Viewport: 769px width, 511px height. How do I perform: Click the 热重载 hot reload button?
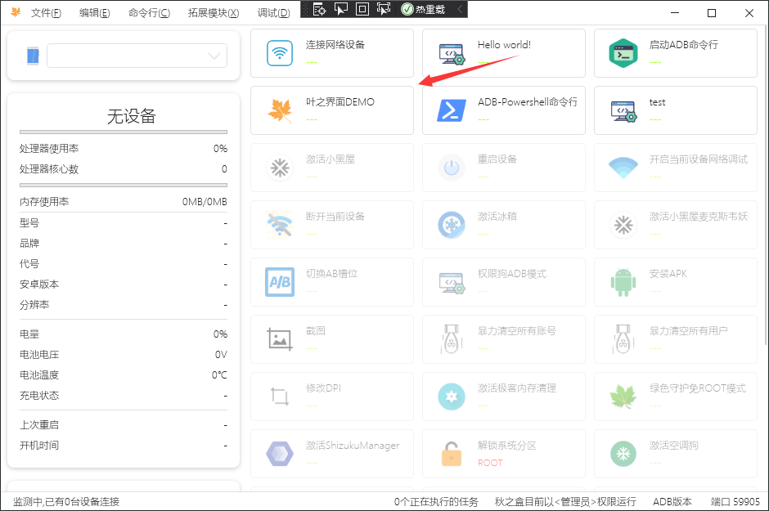424,10
